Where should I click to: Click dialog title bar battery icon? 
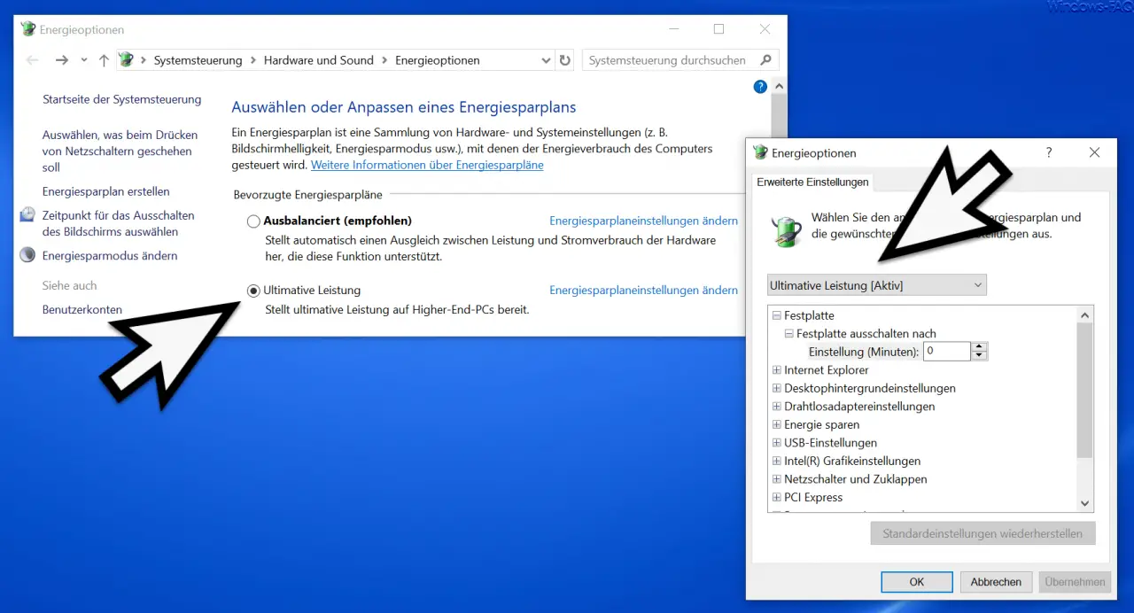click(x=761, y=152)
